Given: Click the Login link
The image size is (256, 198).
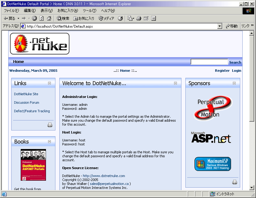Looking at the screenshot, I should tap(237, 71).
